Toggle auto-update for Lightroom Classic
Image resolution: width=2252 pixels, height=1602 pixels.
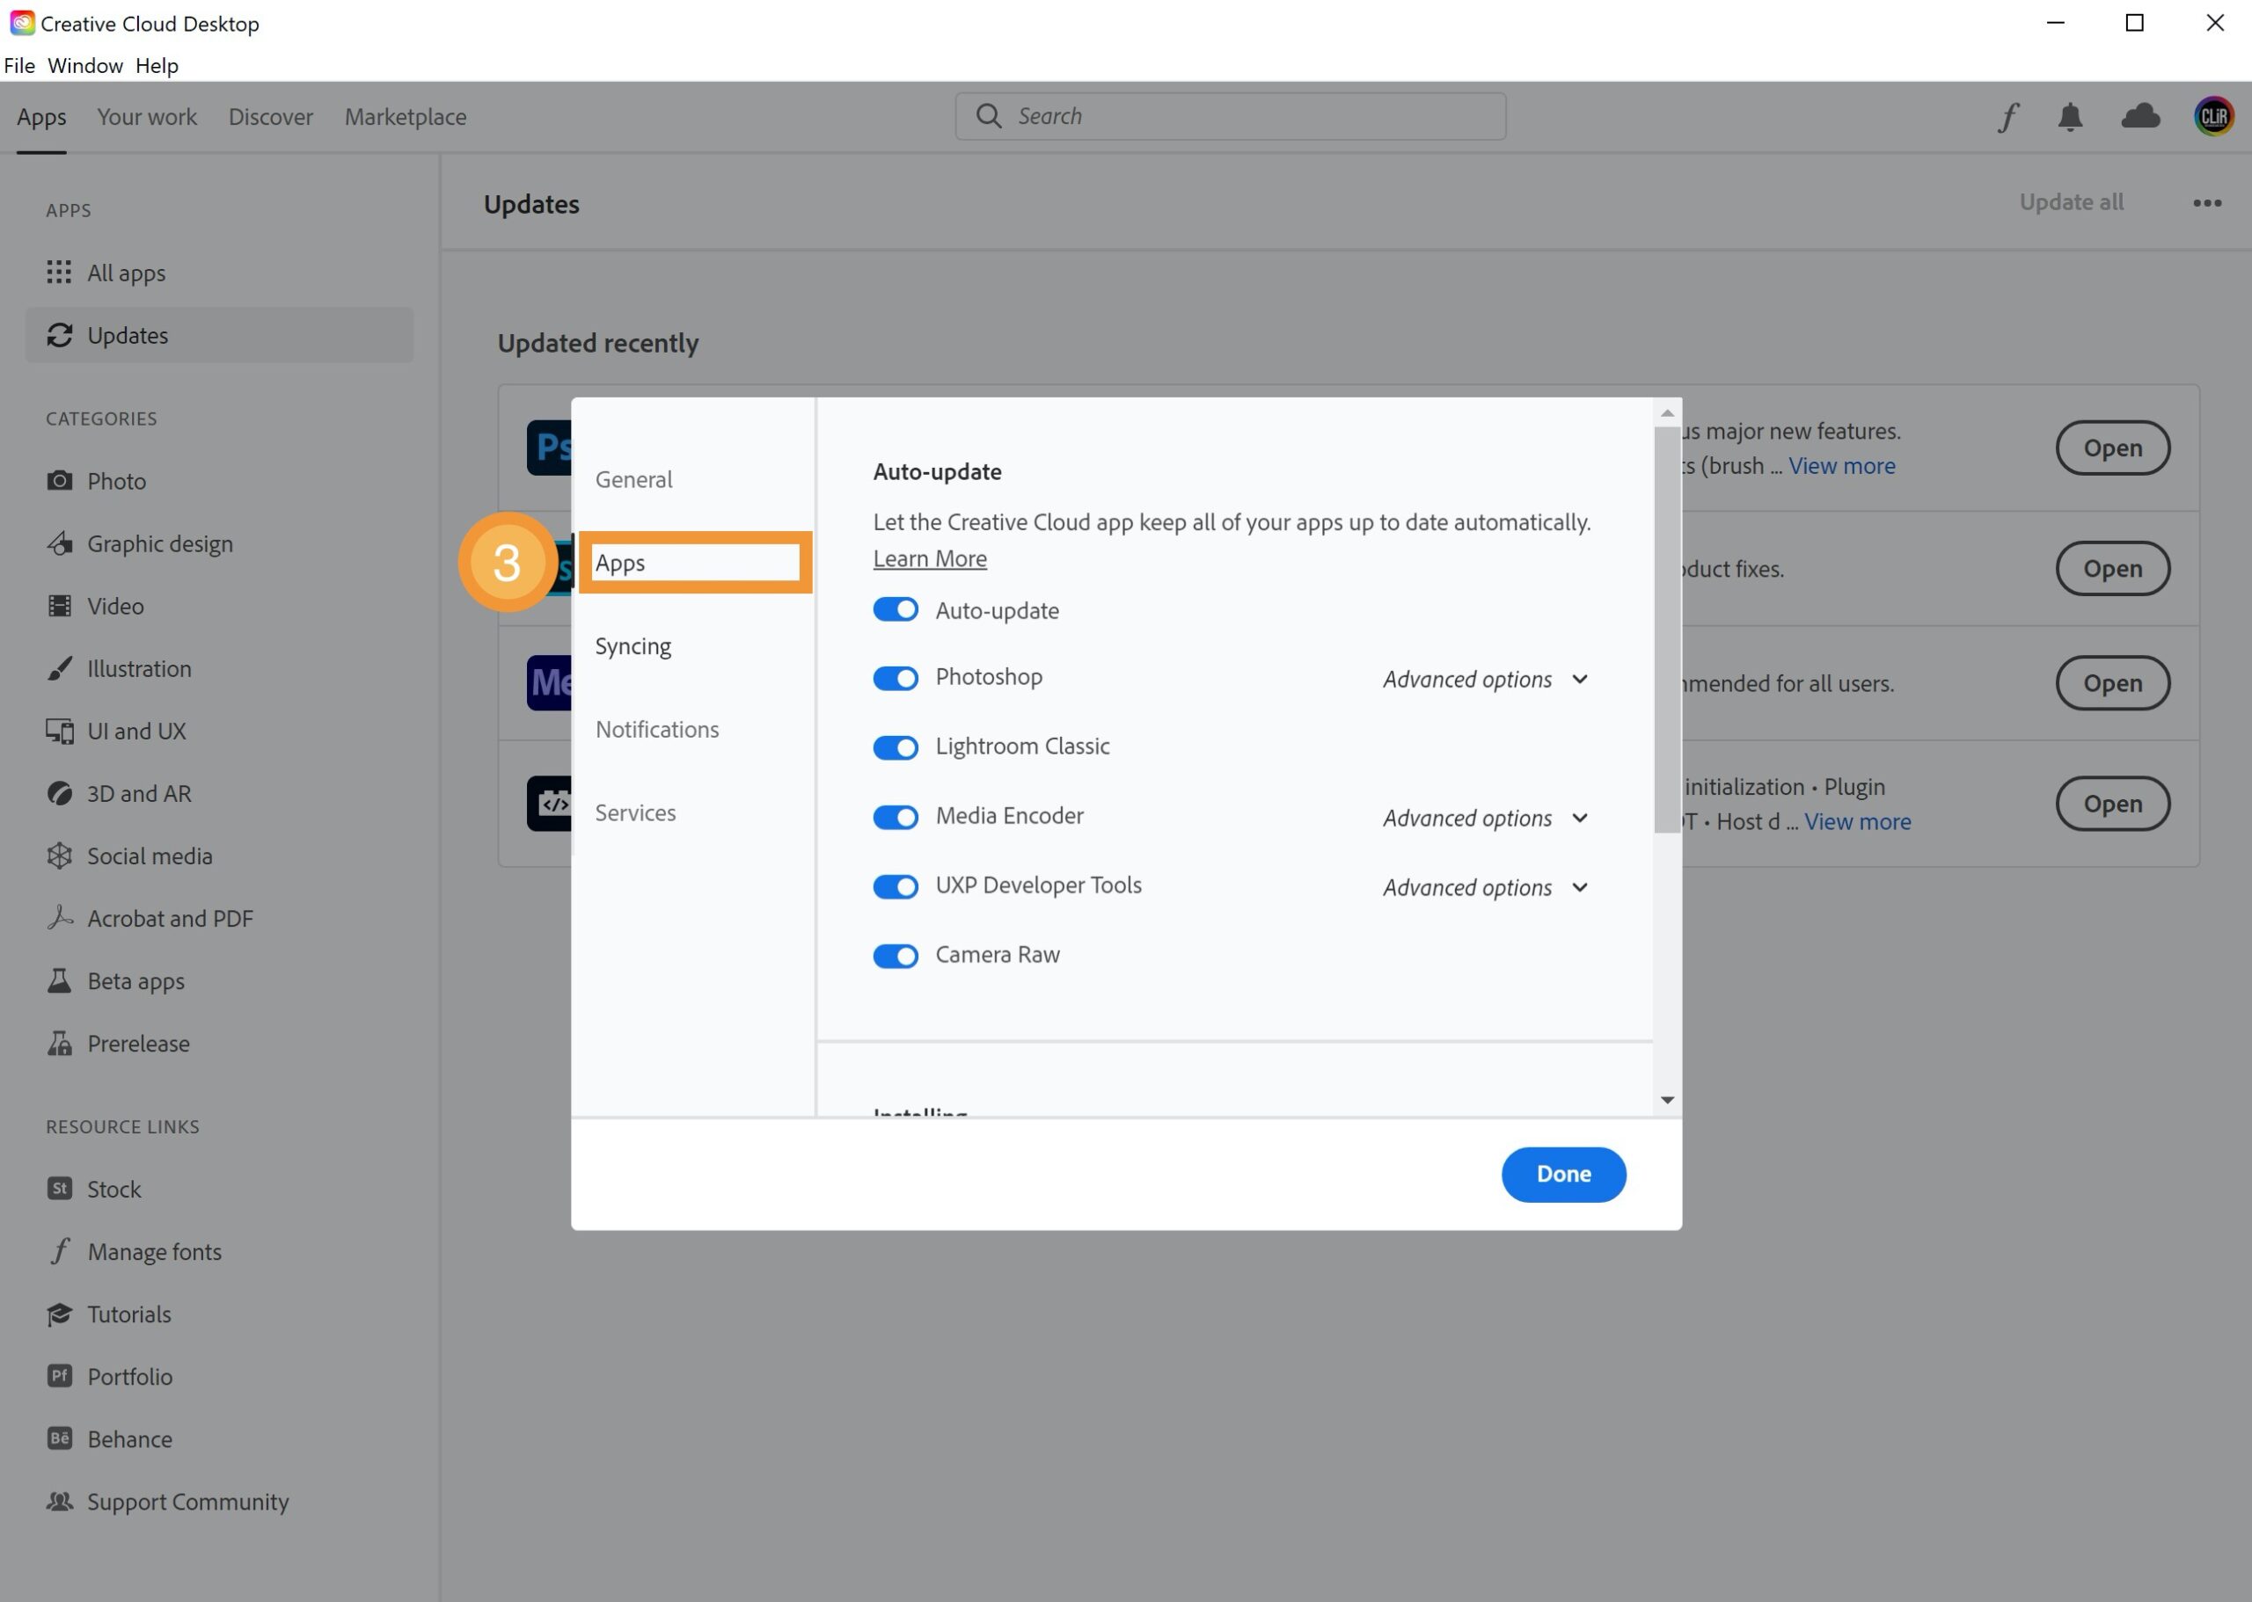pyautogui.click(x=895, y=746)
